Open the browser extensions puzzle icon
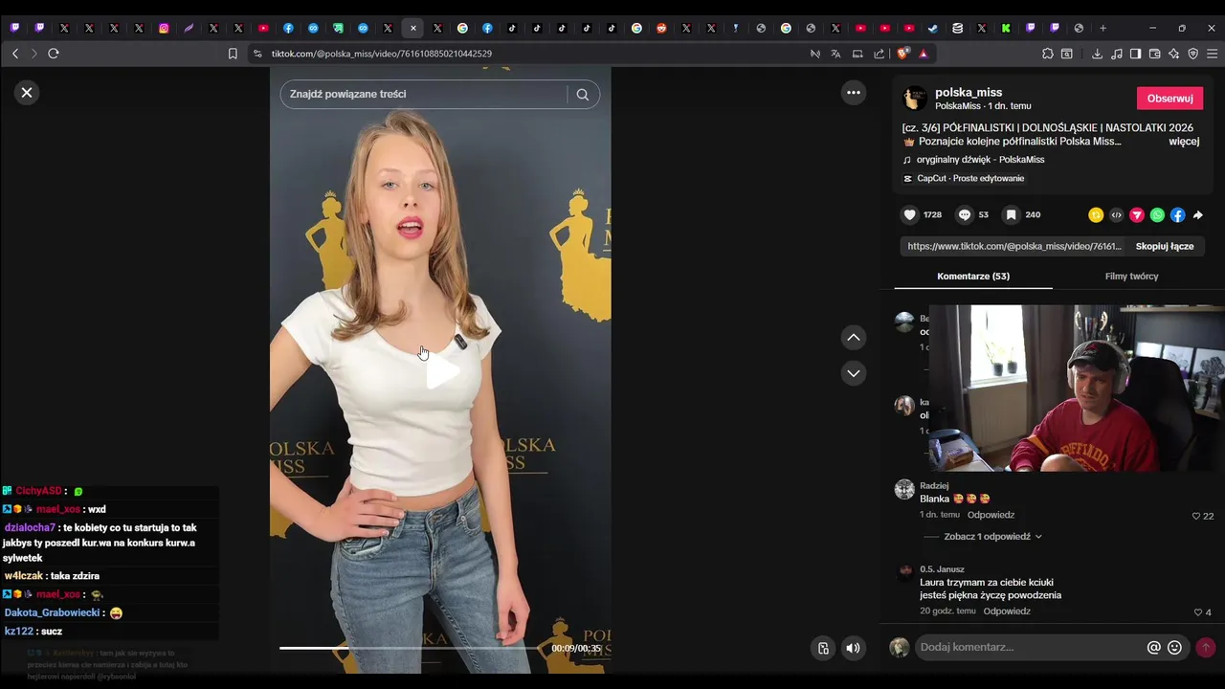 1048,54
